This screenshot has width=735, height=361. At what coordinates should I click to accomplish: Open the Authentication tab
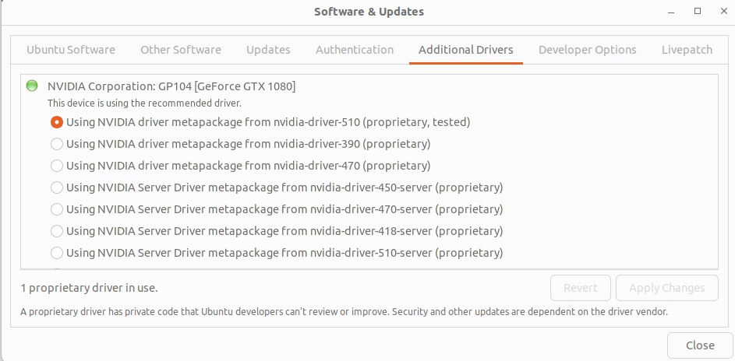(x=355, y=50)
